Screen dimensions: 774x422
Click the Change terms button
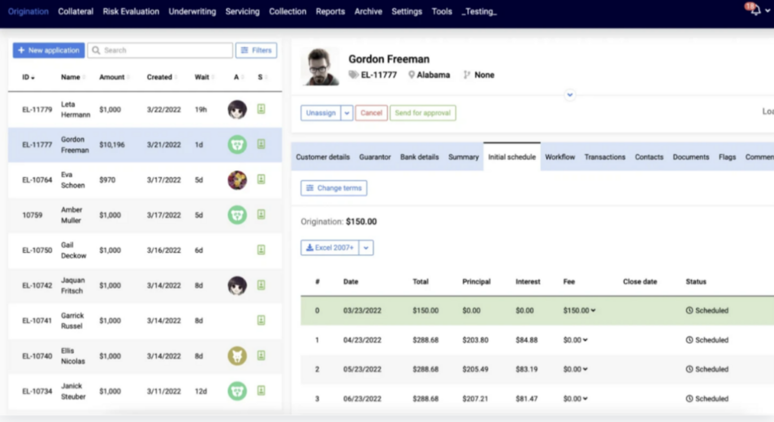pyautogui.click(x=334, y=188)
